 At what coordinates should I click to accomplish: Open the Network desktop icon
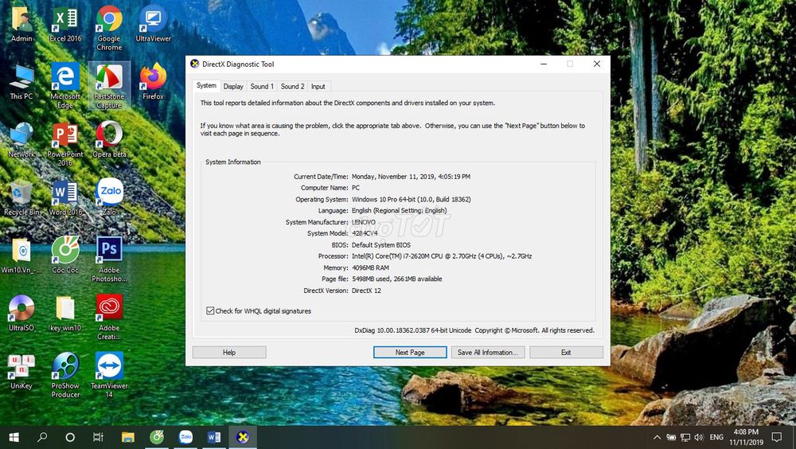[21, 139]
